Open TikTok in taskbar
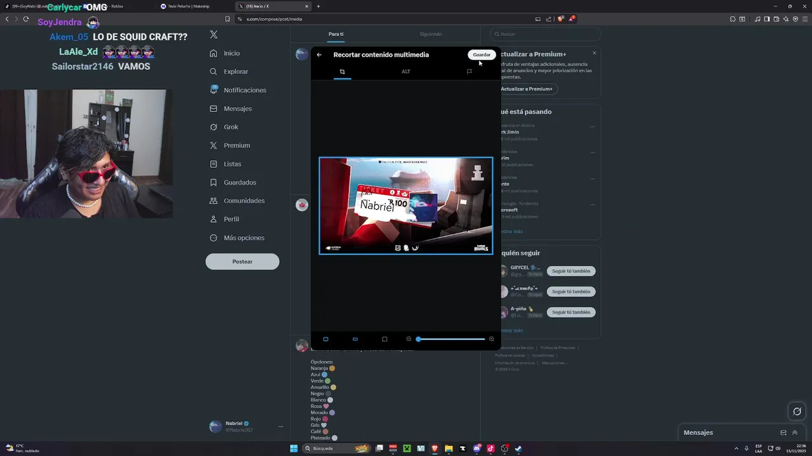 490,448
